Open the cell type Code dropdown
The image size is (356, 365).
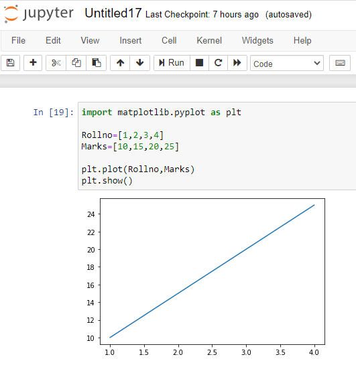[x=287, y=63]
